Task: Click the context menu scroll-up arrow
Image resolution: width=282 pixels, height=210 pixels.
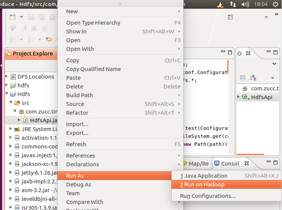Action: click(x=120, y=3)
